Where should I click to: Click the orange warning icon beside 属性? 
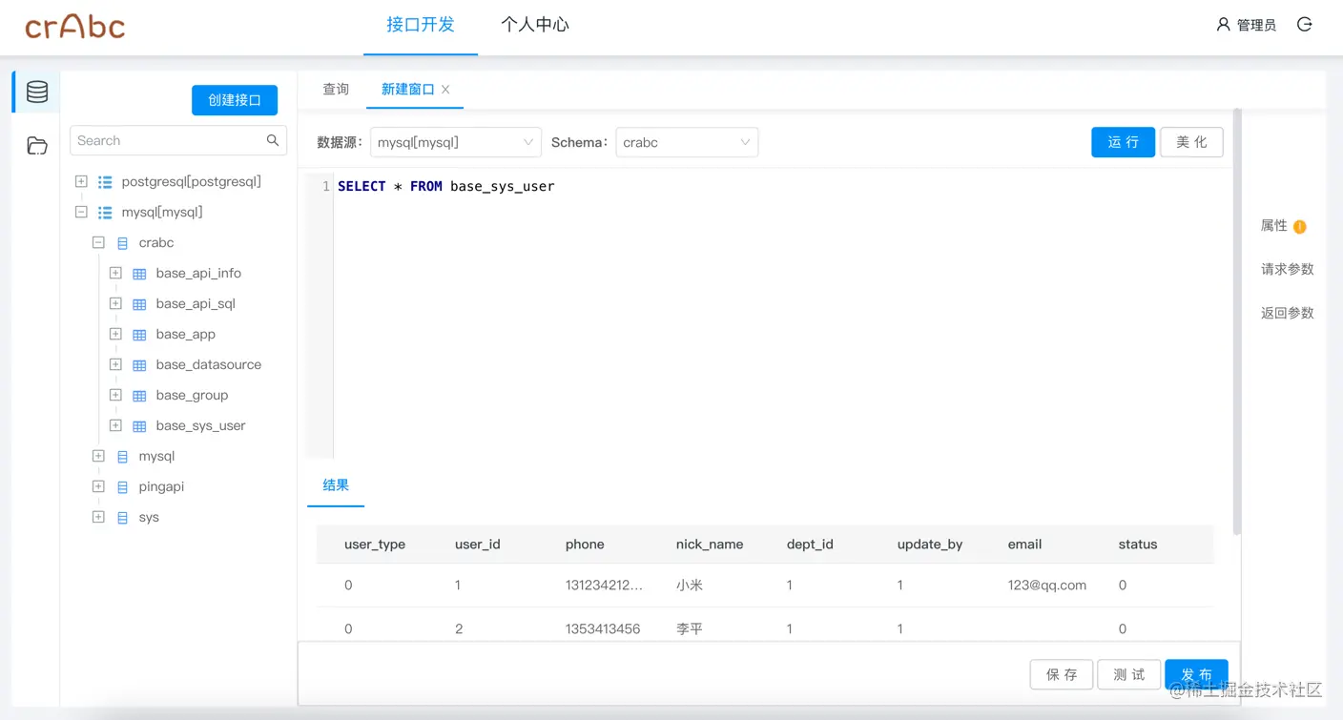[1299, 227]
